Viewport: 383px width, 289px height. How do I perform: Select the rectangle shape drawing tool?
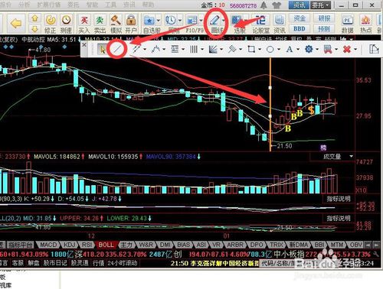(251, 49)
